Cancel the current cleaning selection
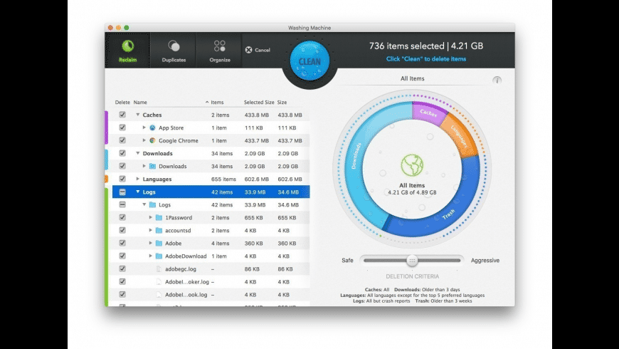The width and height of the screenshot is (619, 349). 258,50
